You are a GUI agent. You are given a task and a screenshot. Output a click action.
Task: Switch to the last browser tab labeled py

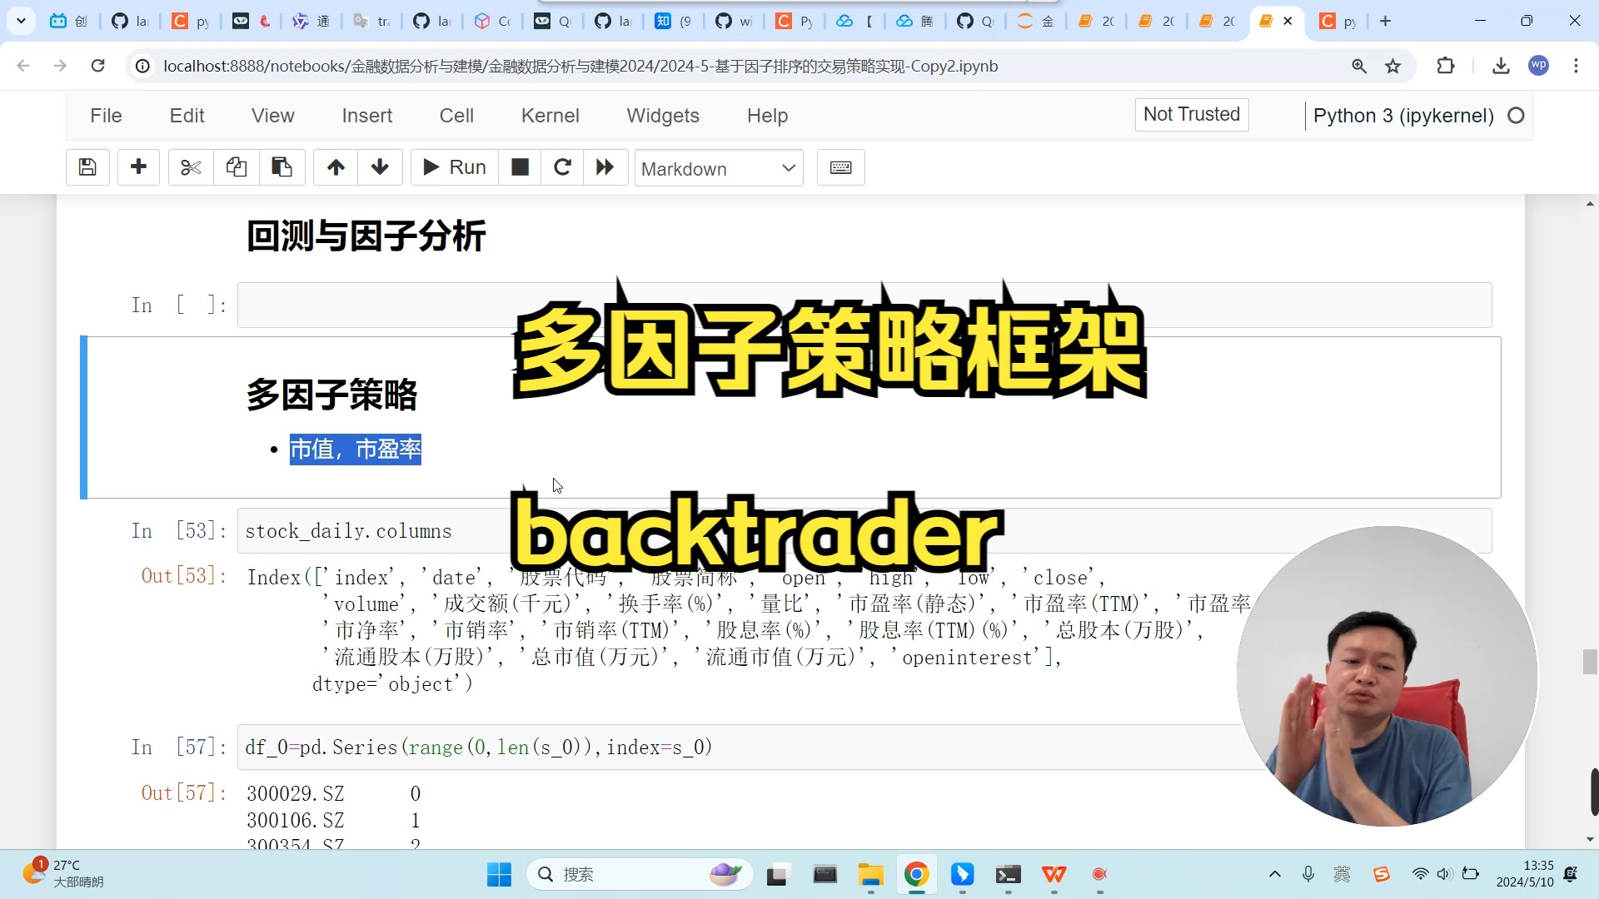[1337, 21]
